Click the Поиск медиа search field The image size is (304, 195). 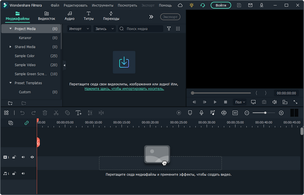140,29
